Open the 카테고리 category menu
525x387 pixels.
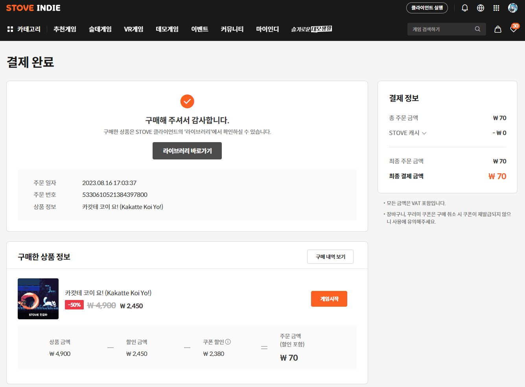pos(24,29)
